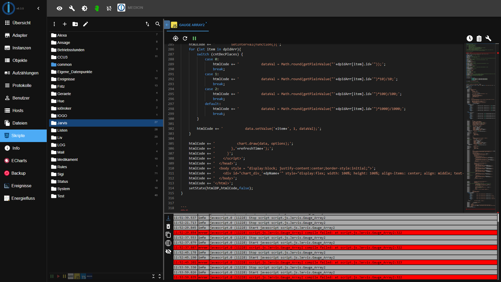The height and width of the screenshot is (282, 501).
Task: Open Energiefluss in the sidebar
Action: (23, 198)
